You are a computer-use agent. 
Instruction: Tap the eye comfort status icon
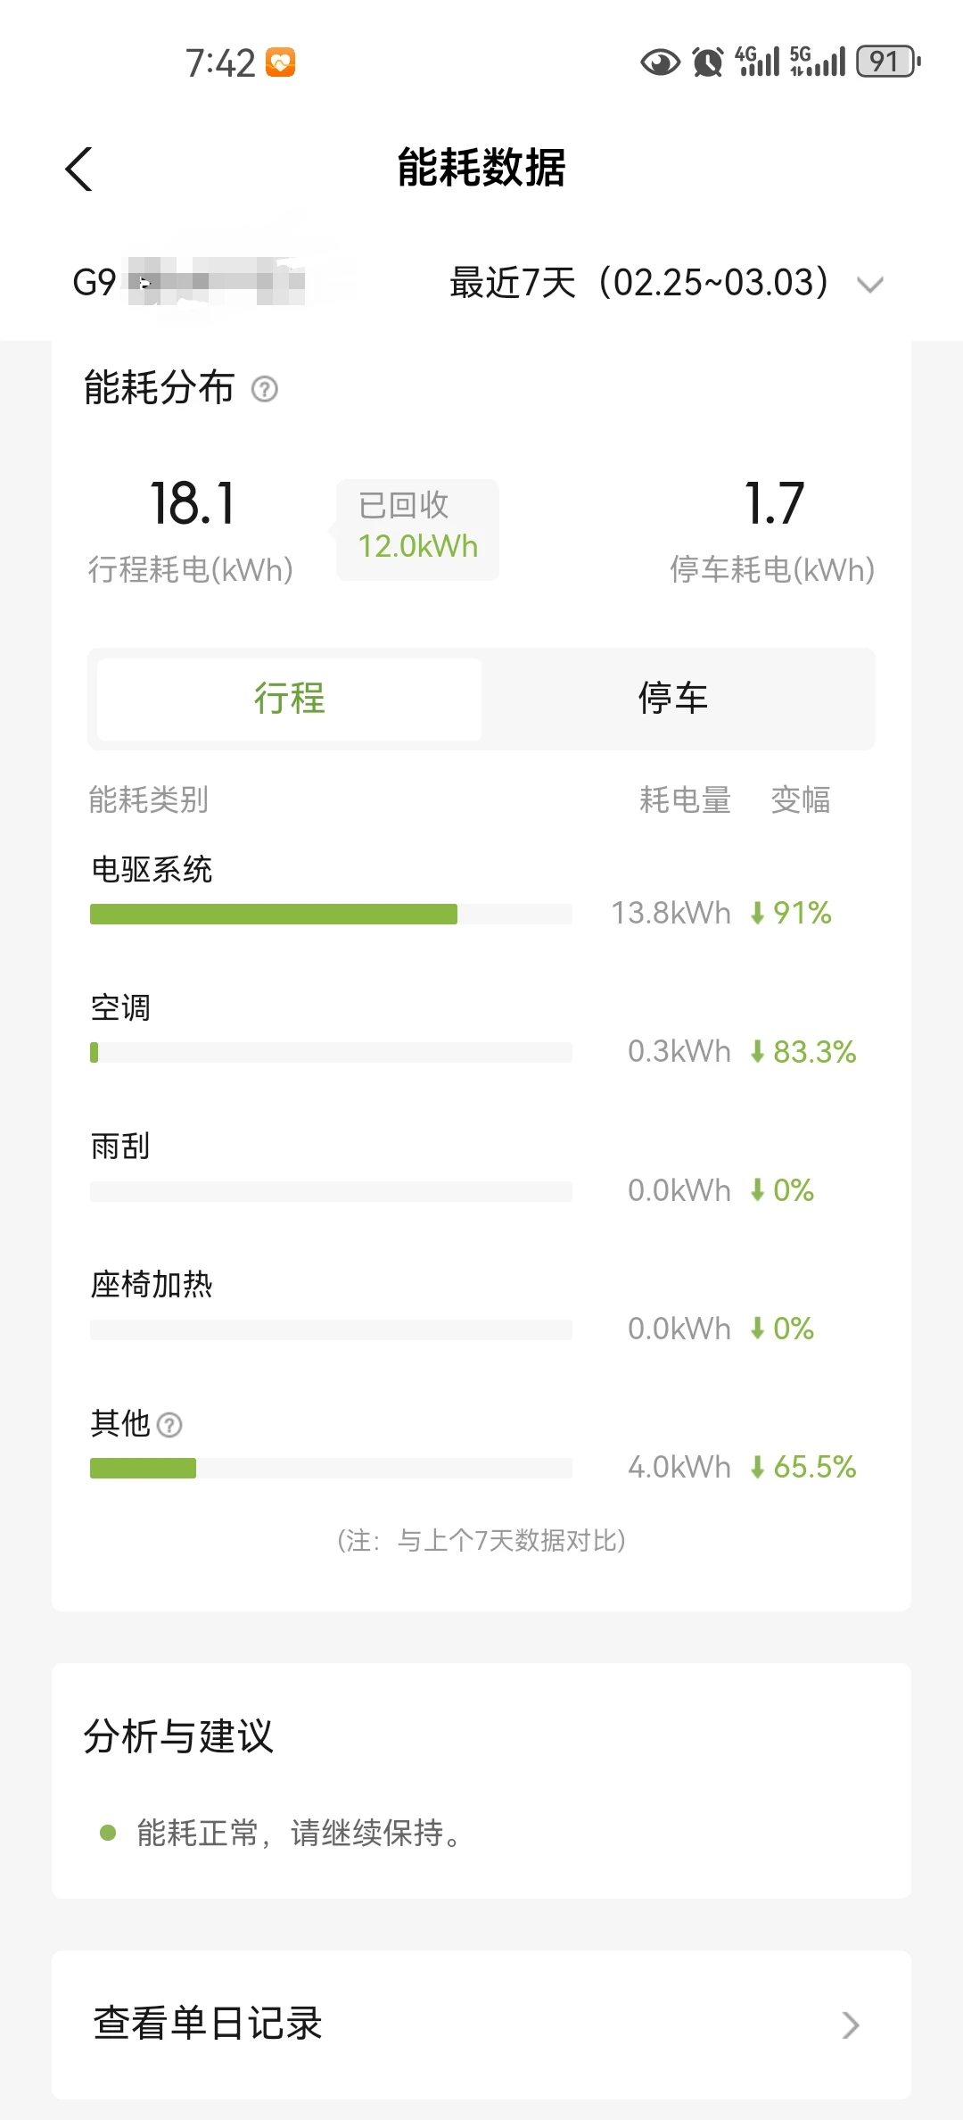click(661, 62)
